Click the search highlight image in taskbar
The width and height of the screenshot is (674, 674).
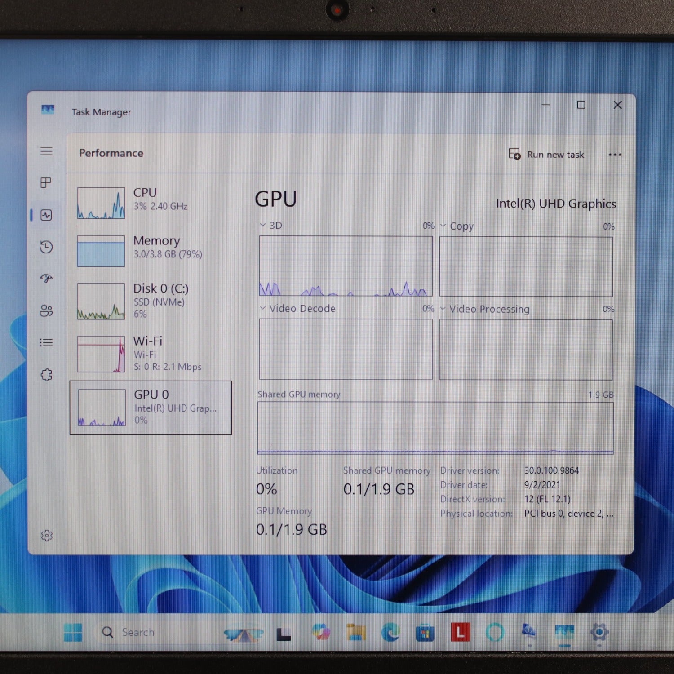244,634
